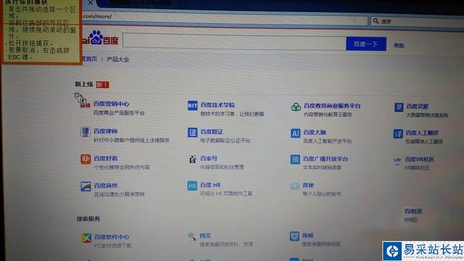Click the 百家号 icon
The image size is (464, 261).
click(193, 159)
